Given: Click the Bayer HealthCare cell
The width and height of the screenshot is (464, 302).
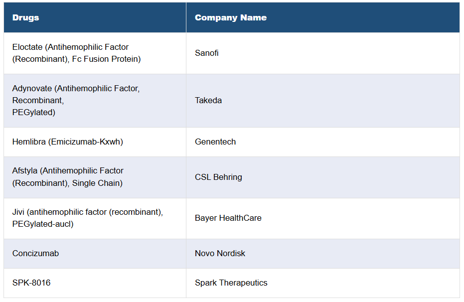Looking at the screenshot, I should point(228,218).
